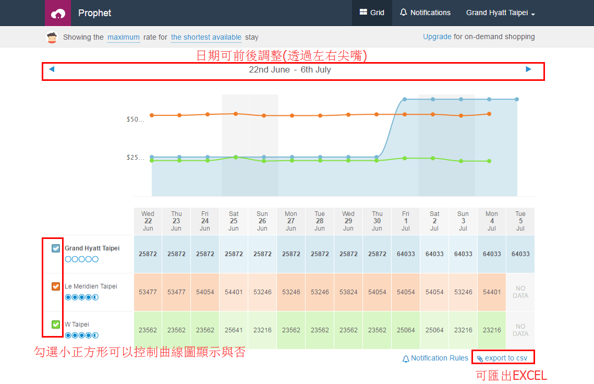Open the Notifications tab
This screenshot has width=594, height=384.
[x=425, y=13]
